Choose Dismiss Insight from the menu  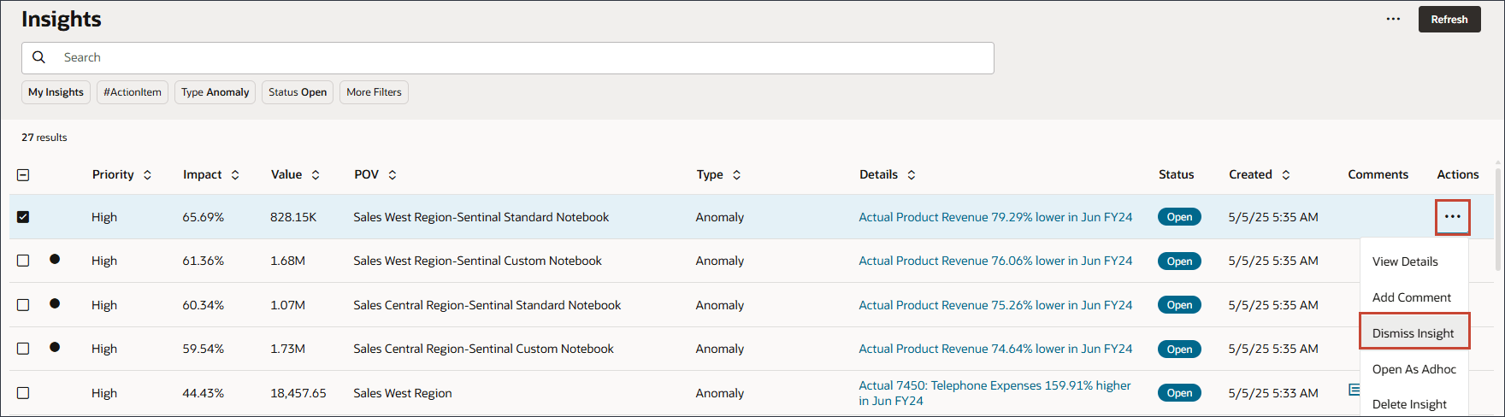coord(1413,333)
